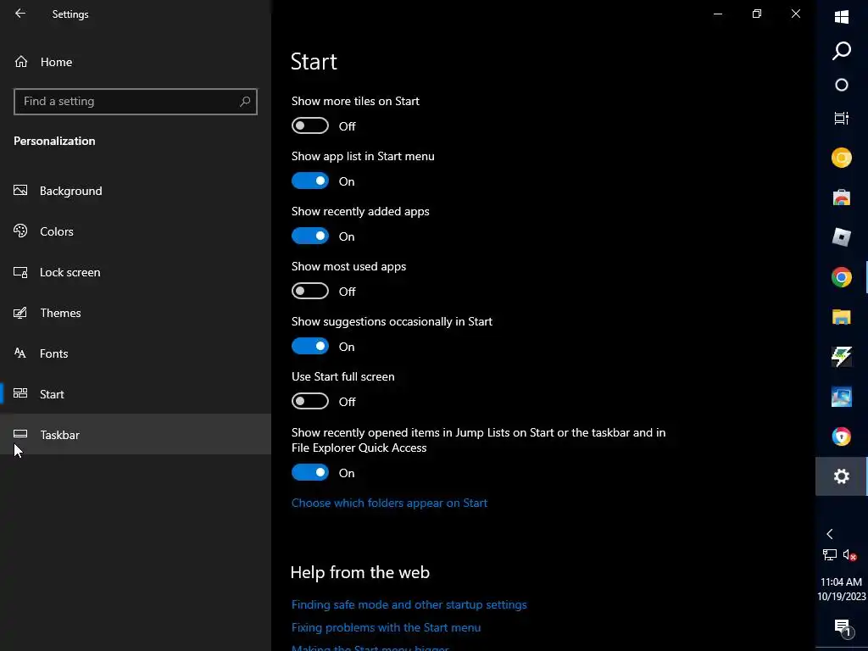Open Choose which folders appear on Start
This screenshot has height=651, width=868.
[x=389, y=503]
